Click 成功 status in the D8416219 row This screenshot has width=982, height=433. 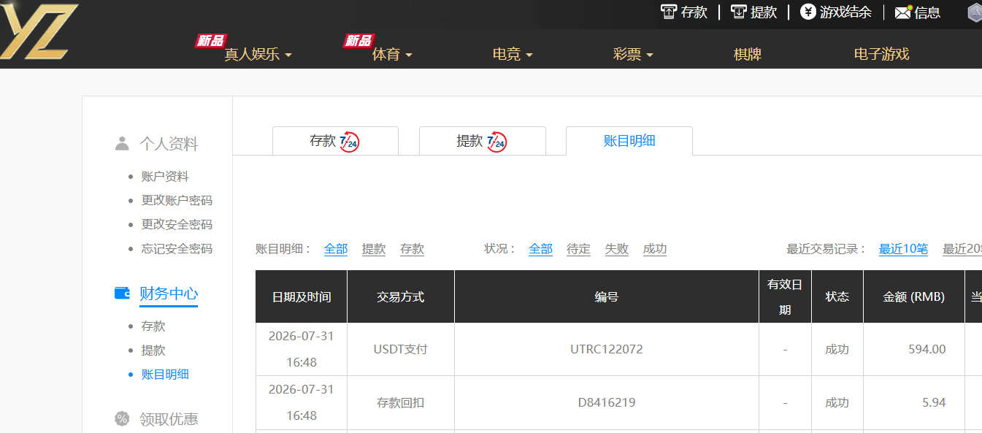pyautogui.click(x=837, y=402)
